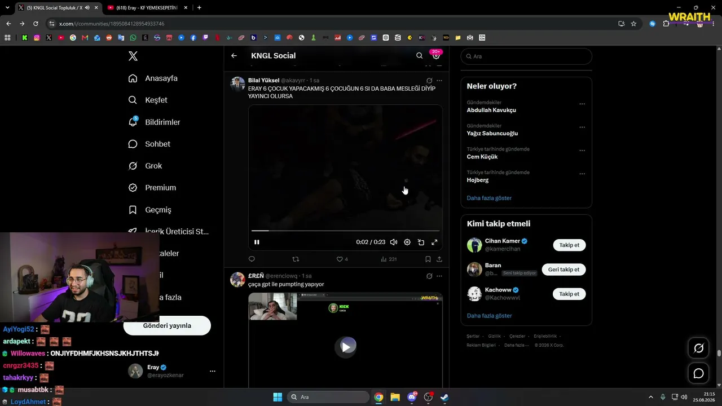Screen dimensions: 722x406
Task: Open Sohbet messages
Action: point(149,144)
